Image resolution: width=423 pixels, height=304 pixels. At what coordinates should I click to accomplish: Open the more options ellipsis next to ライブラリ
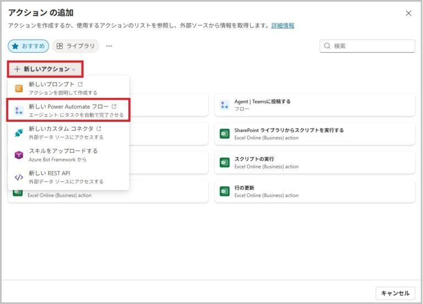[x=109, y=46]
